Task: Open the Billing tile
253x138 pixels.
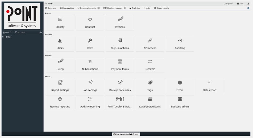Action: pyautogui.click(x=60, y=65)
